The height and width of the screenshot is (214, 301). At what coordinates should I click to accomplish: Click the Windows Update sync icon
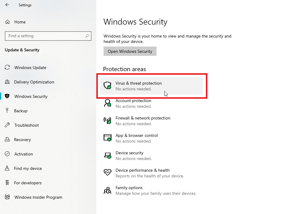pyautogui.click(x=7, y=67)
